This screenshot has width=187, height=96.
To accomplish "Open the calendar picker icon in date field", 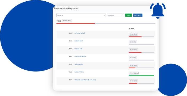I will pyautogui.click(x=122, y=15).
